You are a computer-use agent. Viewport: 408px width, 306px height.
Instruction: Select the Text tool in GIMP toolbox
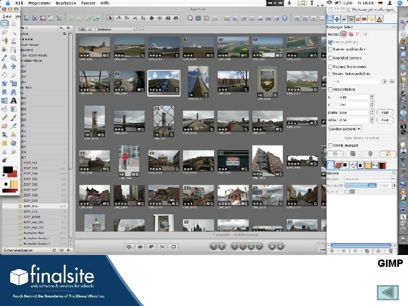[x=12, y=100]
